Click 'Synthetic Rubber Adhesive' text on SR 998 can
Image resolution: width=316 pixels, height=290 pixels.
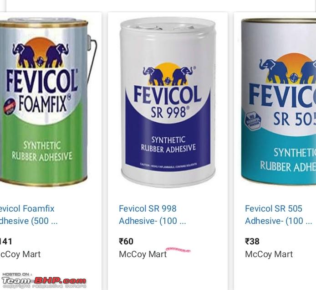(168, 144)
